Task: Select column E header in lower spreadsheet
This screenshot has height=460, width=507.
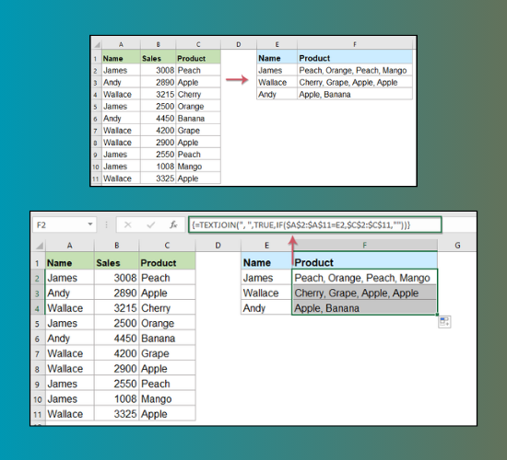Action: click(266, 246)
